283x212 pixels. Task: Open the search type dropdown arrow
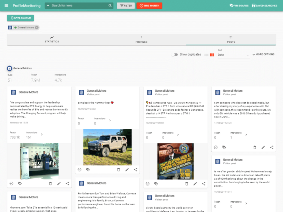(x=48, y=6)
